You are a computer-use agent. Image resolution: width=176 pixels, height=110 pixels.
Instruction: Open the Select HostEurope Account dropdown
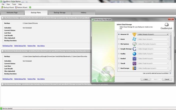[153, 68]
